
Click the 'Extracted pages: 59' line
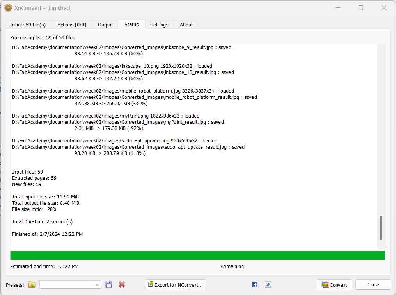(34, 178)
